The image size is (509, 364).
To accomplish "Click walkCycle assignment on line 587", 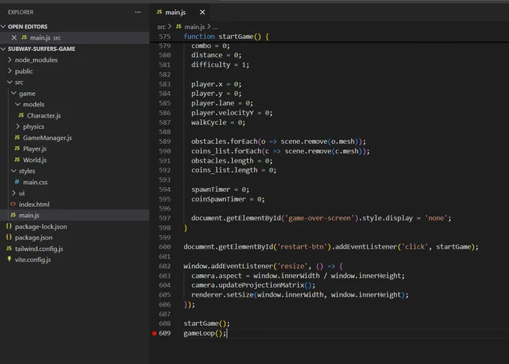I will 218,123.
